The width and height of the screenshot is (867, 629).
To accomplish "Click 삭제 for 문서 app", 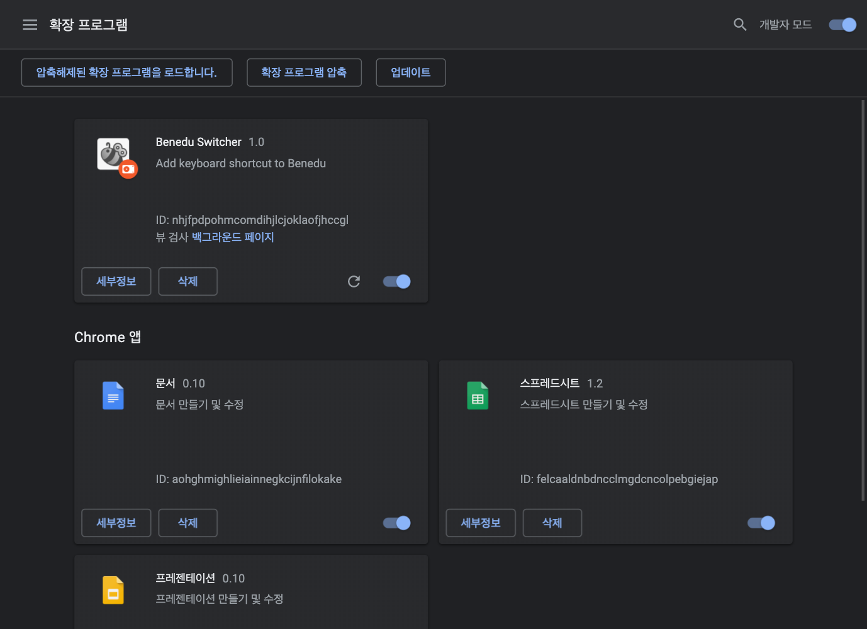I will point(187,523).
